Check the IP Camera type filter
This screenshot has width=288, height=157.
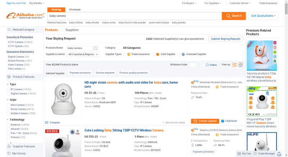tap(8, 89)
